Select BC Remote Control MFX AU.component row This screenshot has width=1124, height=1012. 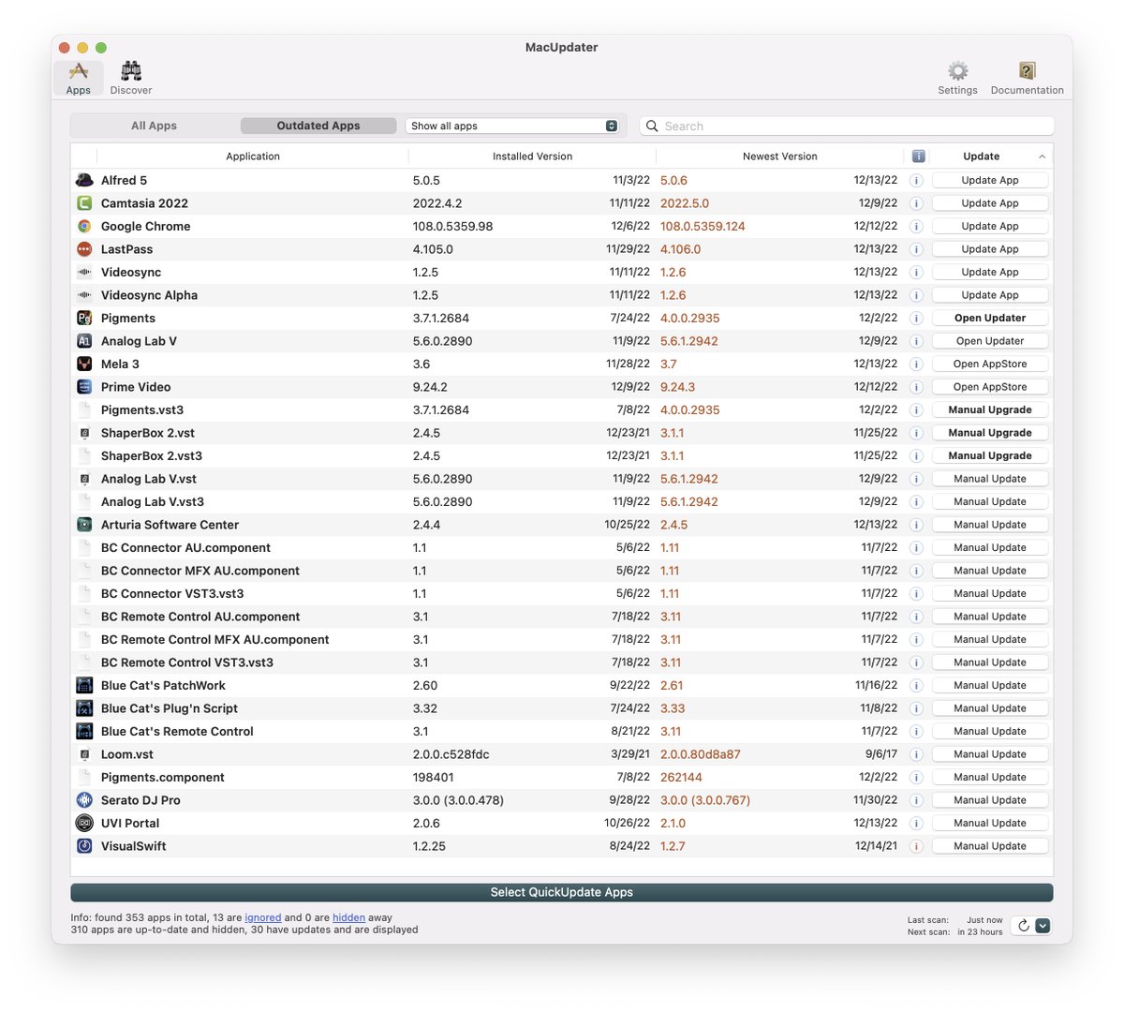pos(562,640)
